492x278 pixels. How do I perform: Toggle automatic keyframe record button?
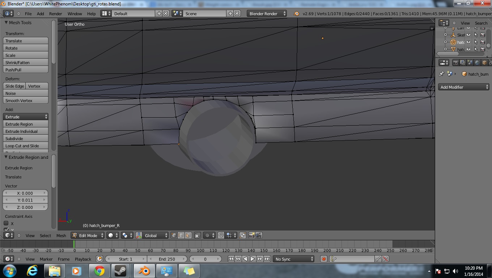(324, 259)
